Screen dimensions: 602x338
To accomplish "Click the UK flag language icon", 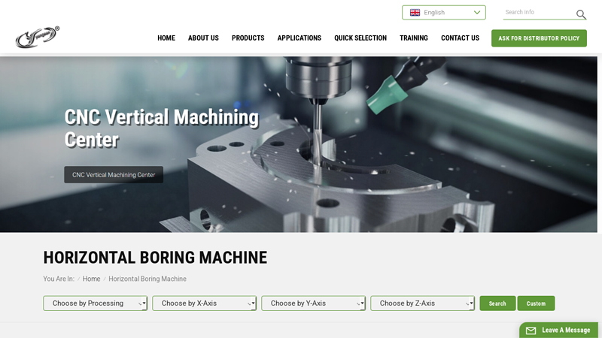I will coord(415,13).
